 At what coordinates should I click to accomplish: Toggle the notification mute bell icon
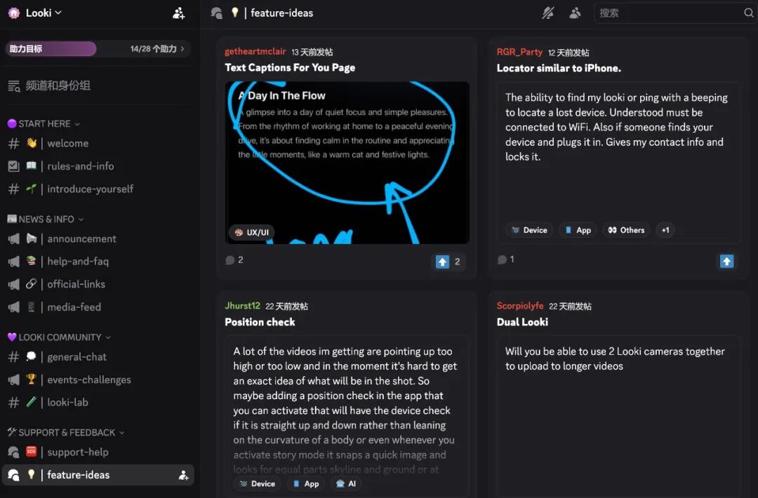pos(548,13)
